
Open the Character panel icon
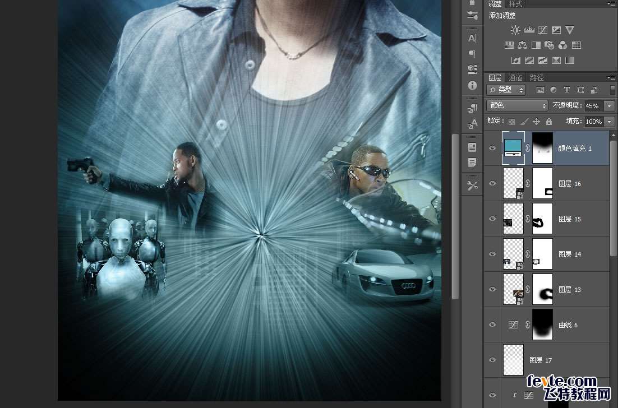tap(472, 38)
